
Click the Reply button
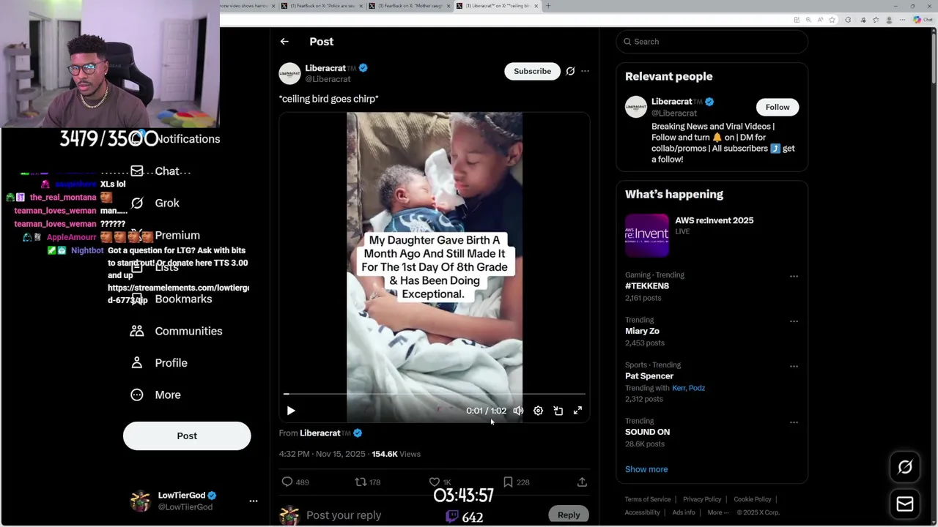coord(569,515)
